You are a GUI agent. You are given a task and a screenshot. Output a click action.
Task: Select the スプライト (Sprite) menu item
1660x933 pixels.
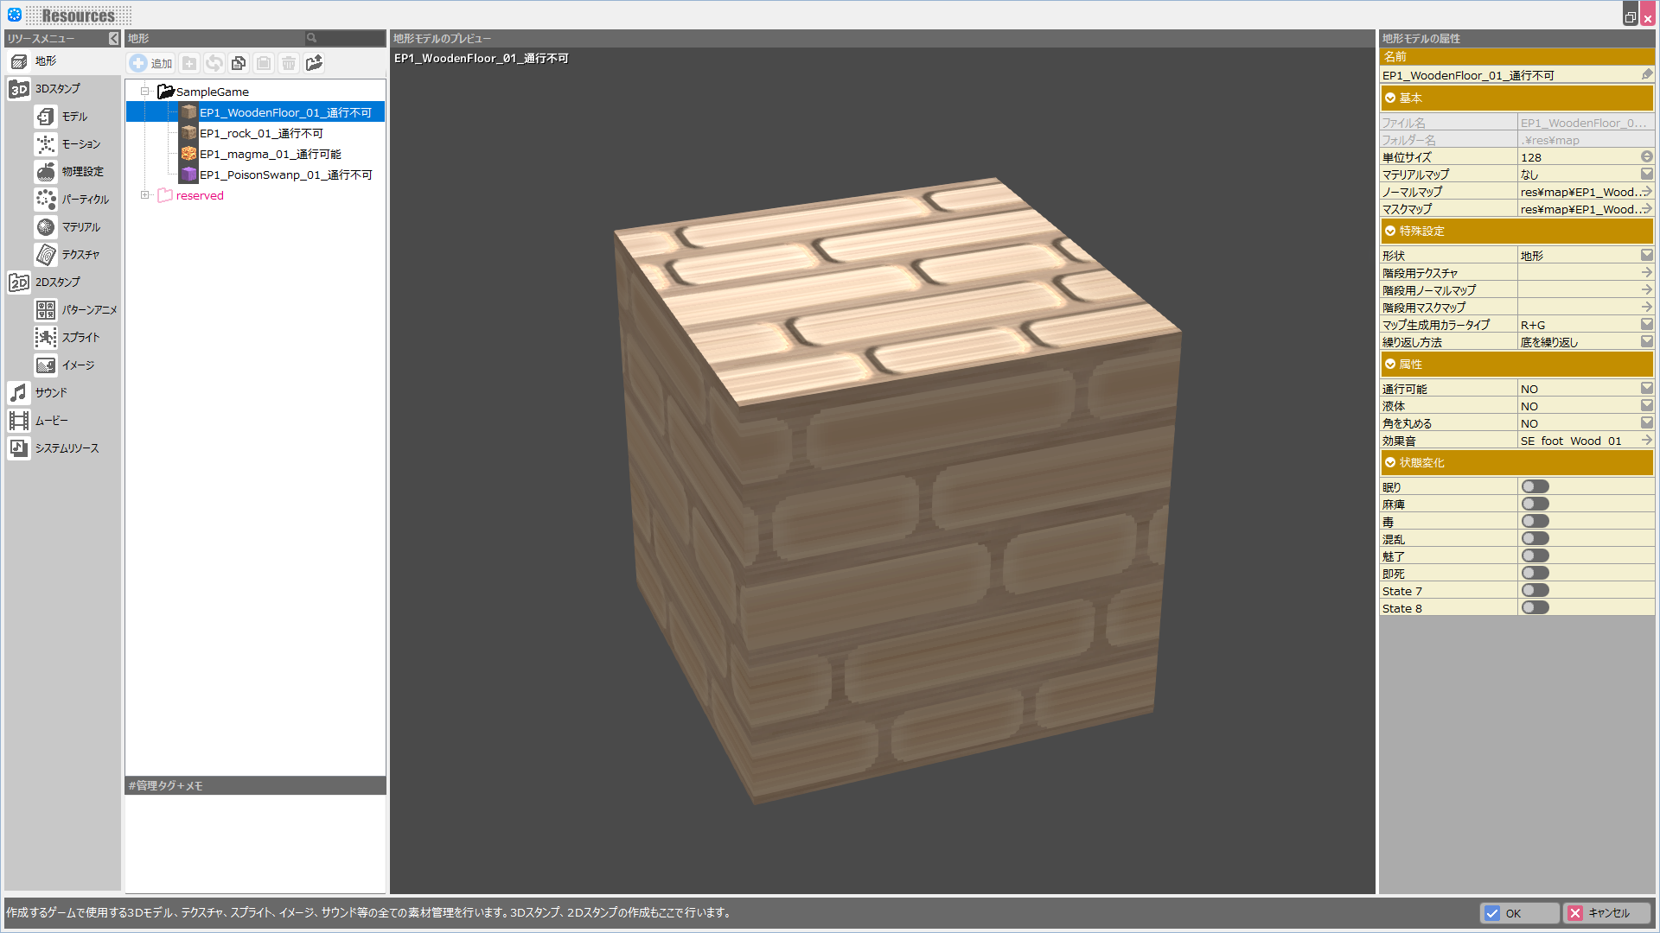(x=80, y=338)
